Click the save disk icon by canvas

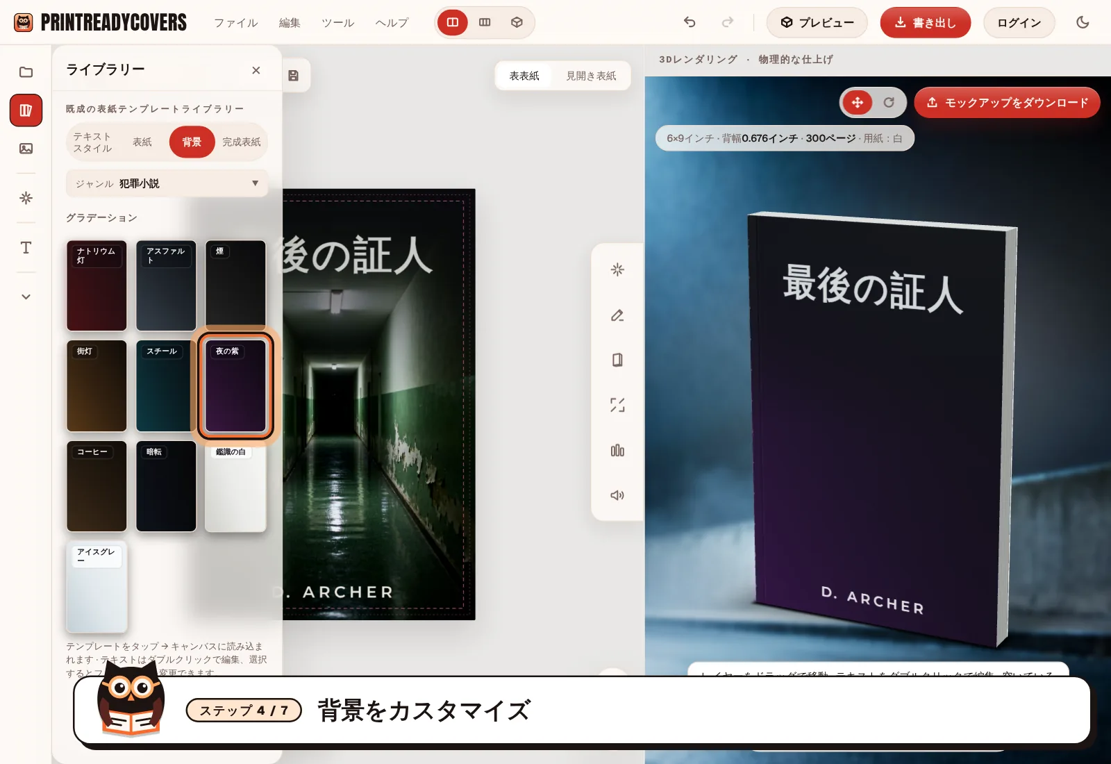293,76
